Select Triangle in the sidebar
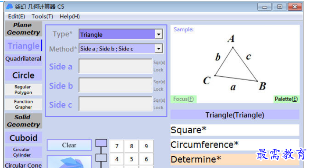The height and width of the screenshot is (168, 310). (24, 46)
